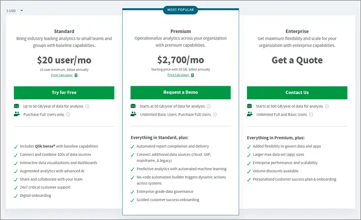Click the Most Popular badge

pyautogui.click(x=180, y=10)
